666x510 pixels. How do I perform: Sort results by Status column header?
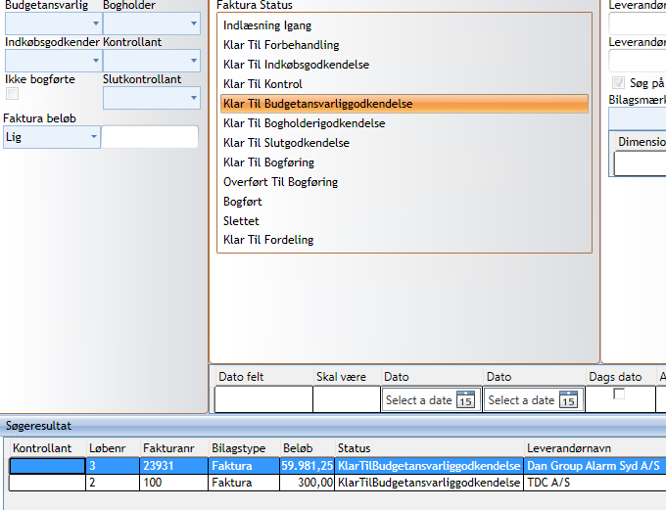[x=429, y=448]
